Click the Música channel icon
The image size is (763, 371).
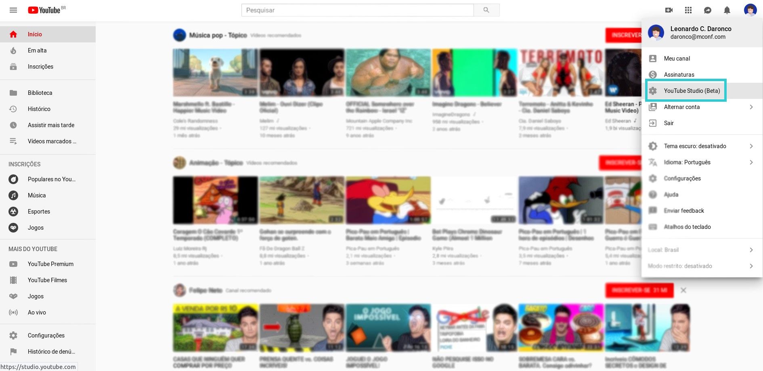pyautogui.click(x=13, y=195)
